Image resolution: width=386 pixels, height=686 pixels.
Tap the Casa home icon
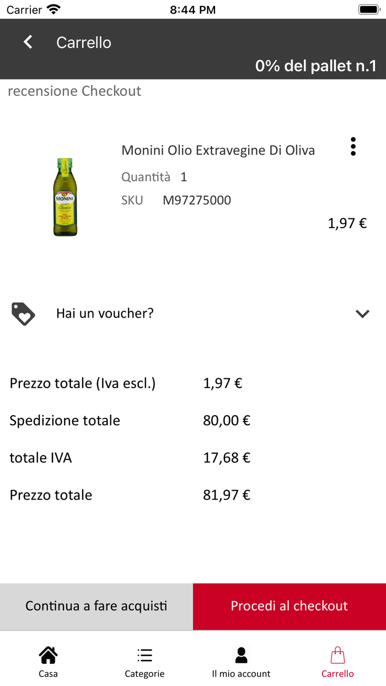coord(48,655)
